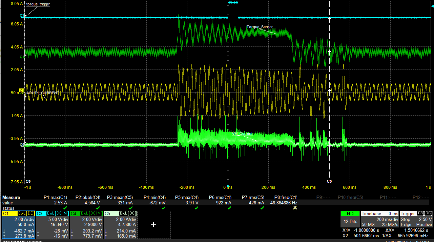Click the C4 trace level marker
The image size is (434, 242).
(22, 57)
